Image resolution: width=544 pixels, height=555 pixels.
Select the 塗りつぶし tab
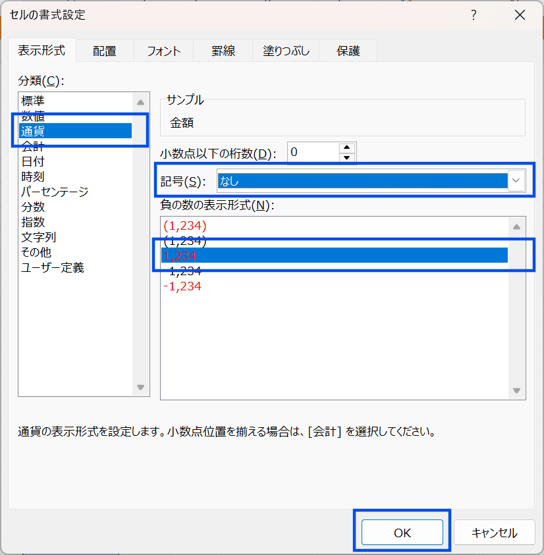click(286, 51)
